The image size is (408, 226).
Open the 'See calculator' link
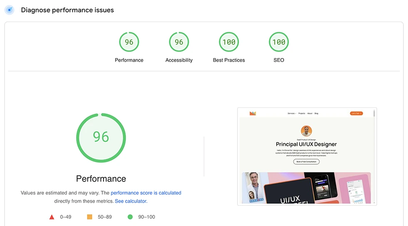point(131,201)
